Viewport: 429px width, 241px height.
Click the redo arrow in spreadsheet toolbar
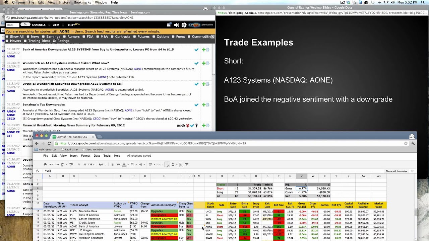pos(57,164)
